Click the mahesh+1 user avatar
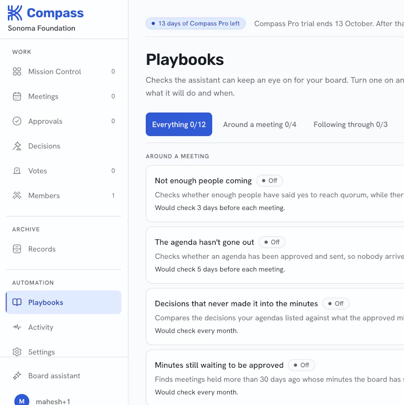Screen dimensions: 404x405 22,400
